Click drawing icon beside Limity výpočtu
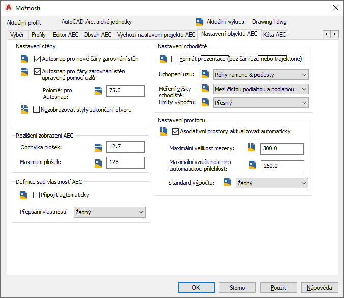This screenshot has height=298, width=344. (x=205, y=102)
